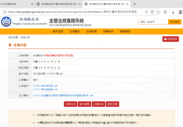
Task: Click the 公發布日 date value 民國 113 年
Action: click(47, 61)
